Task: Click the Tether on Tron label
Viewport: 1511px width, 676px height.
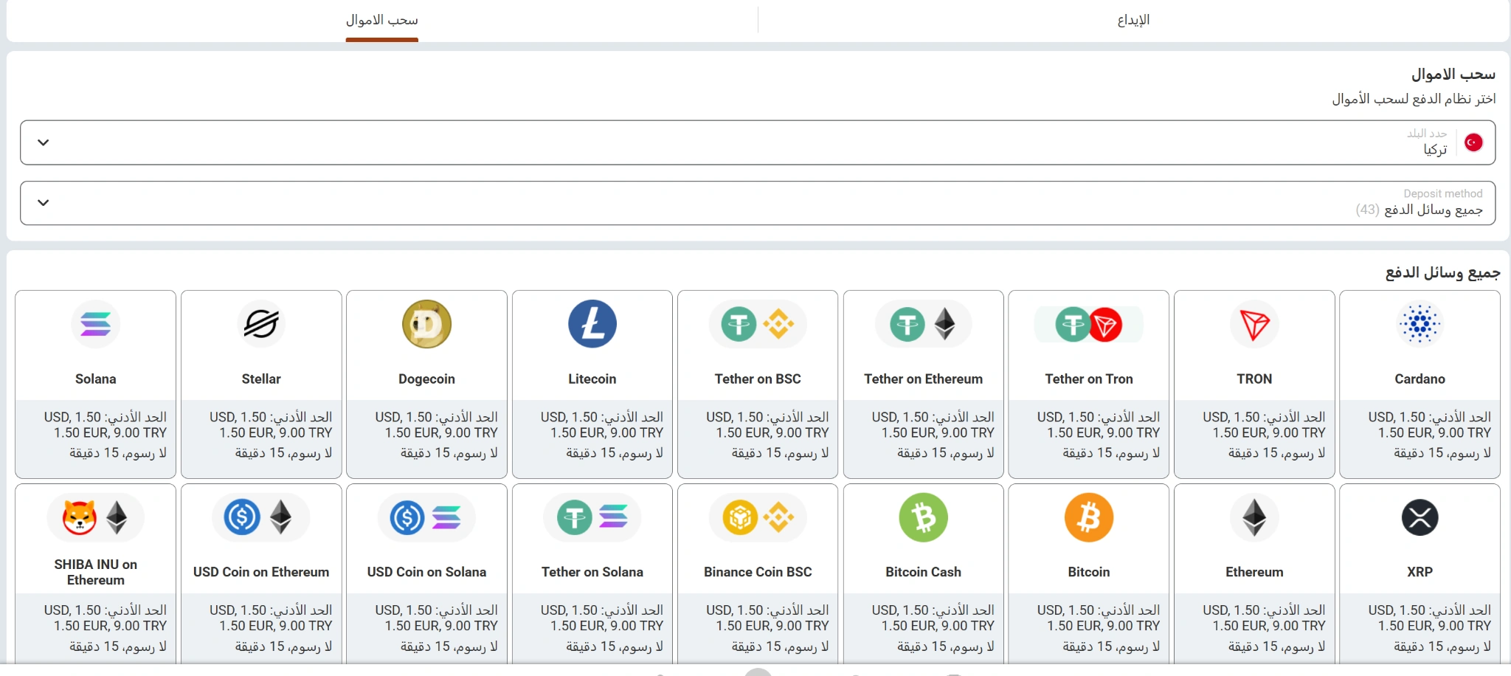Action: pos(1089,379)
